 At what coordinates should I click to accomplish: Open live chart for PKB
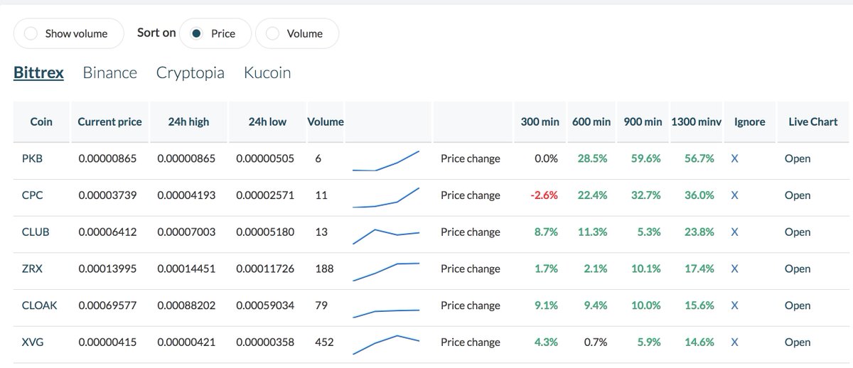[x=798, y=158]
